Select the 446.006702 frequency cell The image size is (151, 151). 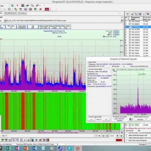coord(137,37)
